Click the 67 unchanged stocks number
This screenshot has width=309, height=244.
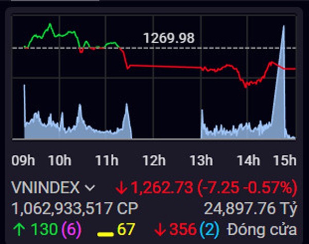127,227
